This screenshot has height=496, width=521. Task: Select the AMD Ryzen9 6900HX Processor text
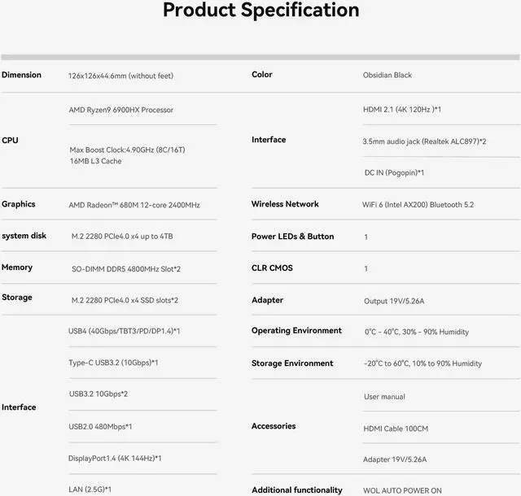coord(120,110)
